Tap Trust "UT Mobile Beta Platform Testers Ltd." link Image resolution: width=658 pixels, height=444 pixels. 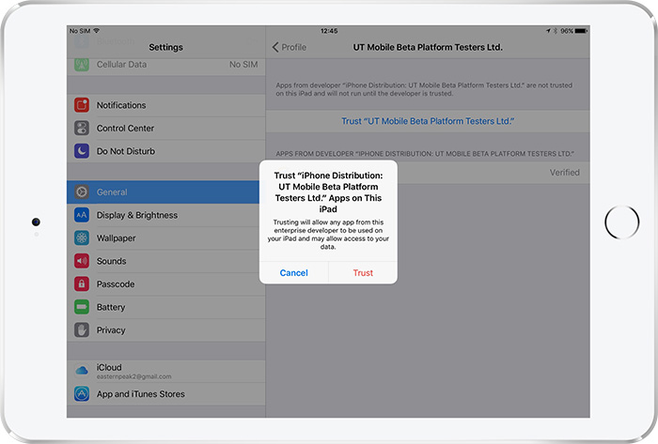click(x=428, y=121)
